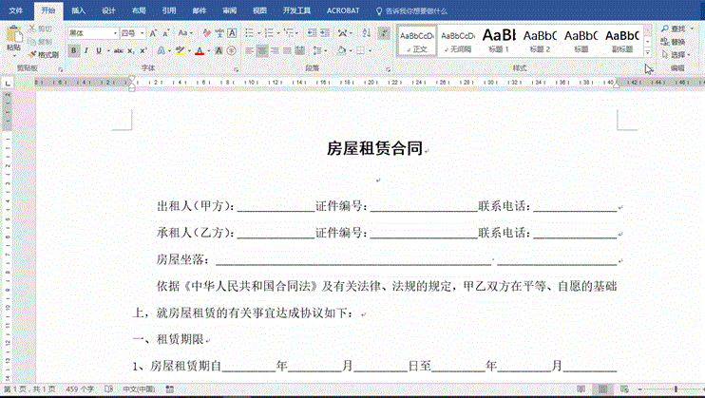Click the red font color swatch button
This screenshot has width=705, height=398.
pos(200,49)
